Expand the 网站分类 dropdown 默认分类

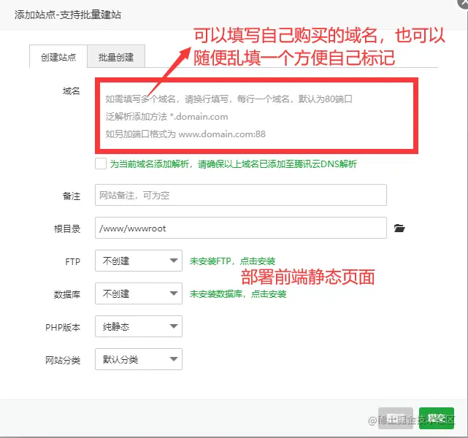click(139, 359)
